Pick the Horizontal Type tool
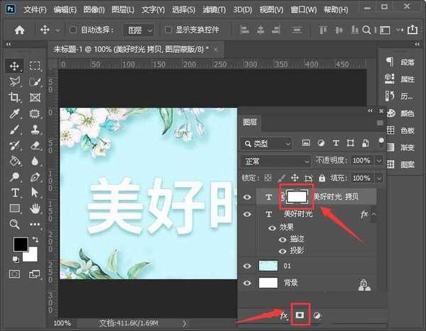Screen dimensions: 426x331 (14, 193)
